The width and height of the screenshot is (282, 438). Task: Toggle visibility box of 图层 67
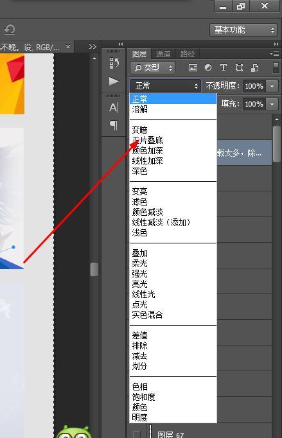pos(137,434)
